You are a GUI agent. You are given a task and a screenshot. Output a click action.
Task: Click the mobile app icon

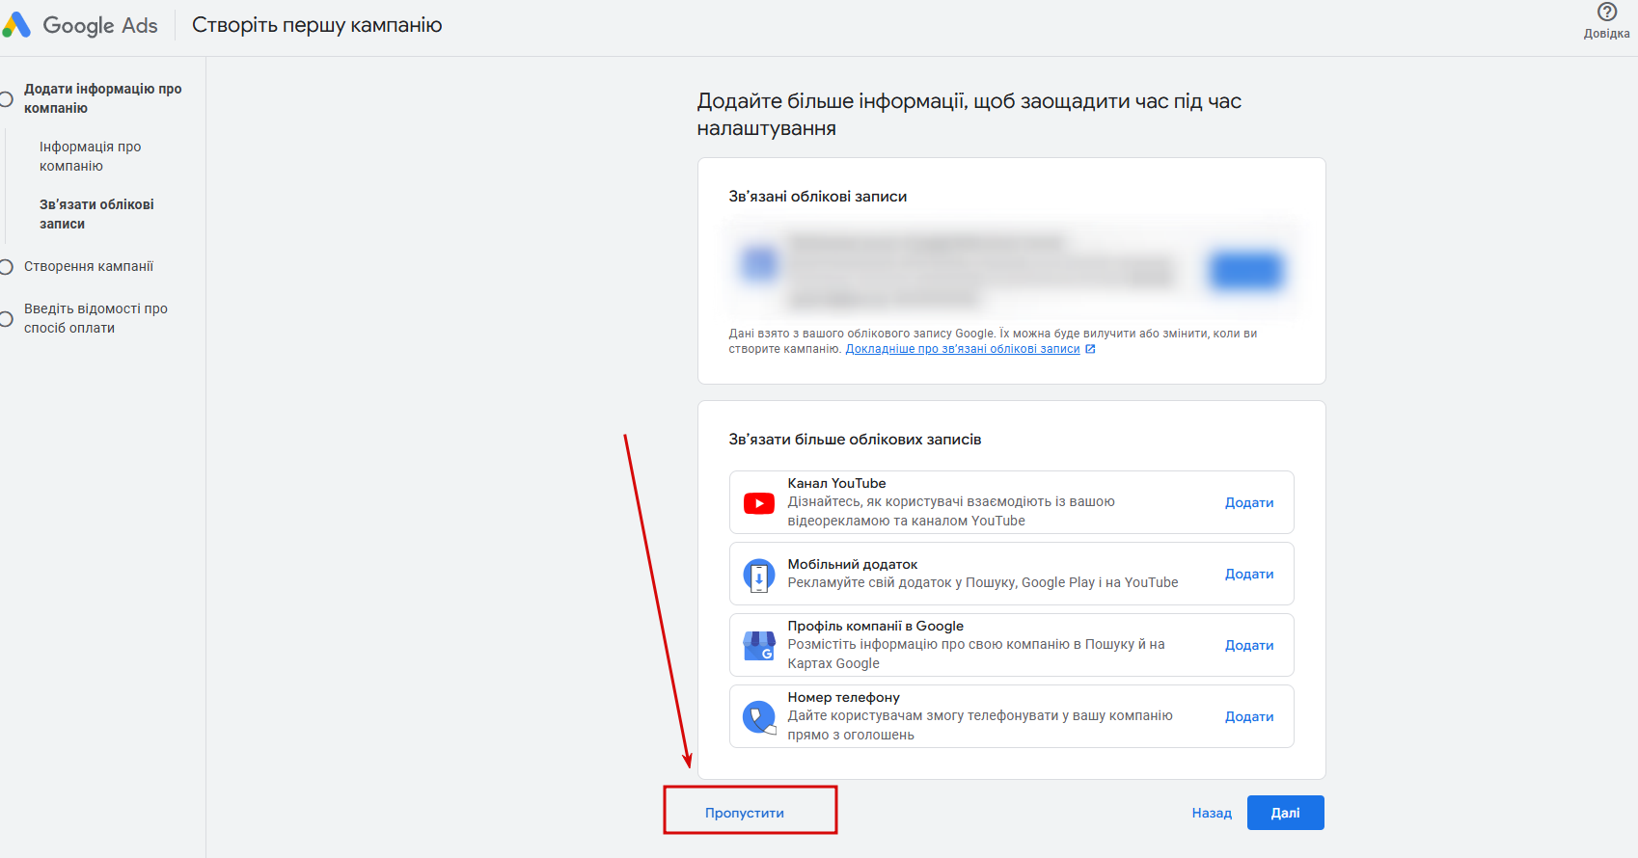click(x=759, y=576)
